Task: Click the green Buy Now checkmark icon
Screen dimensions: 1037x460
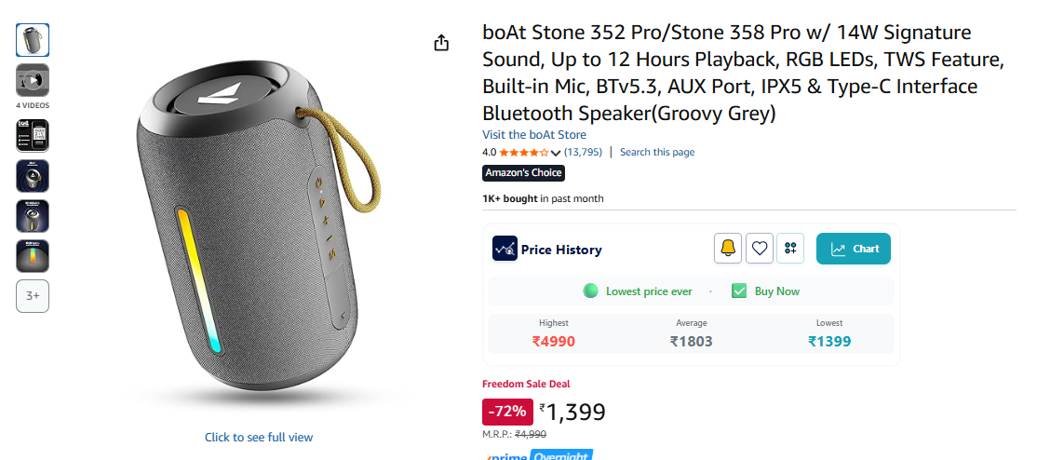Action: pyautogui.click(x=739, y=291)
